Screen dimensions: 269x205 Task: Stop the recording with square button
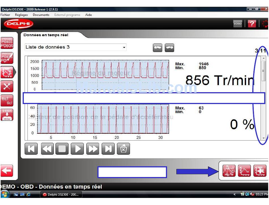[x=62, y=149]
